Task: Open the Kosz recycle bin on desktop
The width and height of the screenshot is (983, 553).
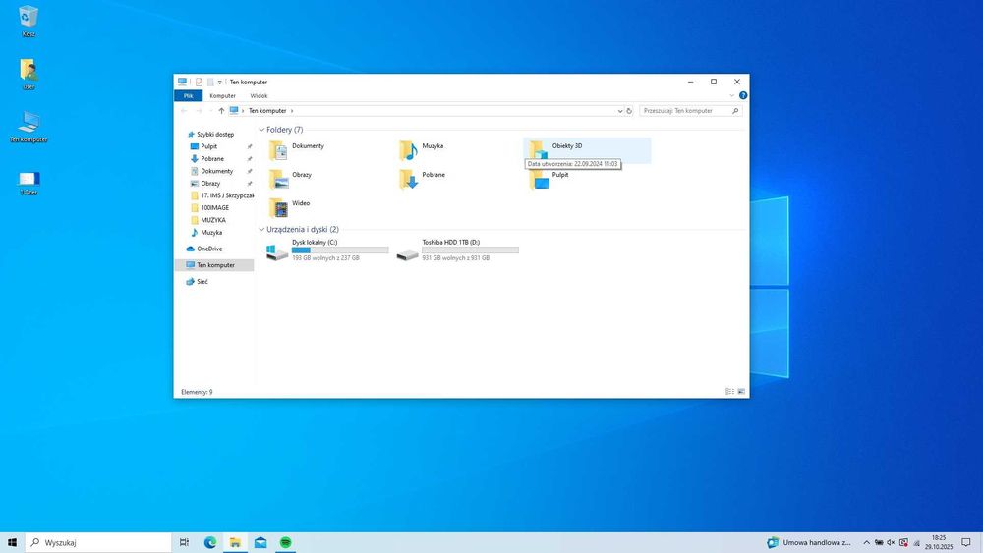Action: coord(29,21)
